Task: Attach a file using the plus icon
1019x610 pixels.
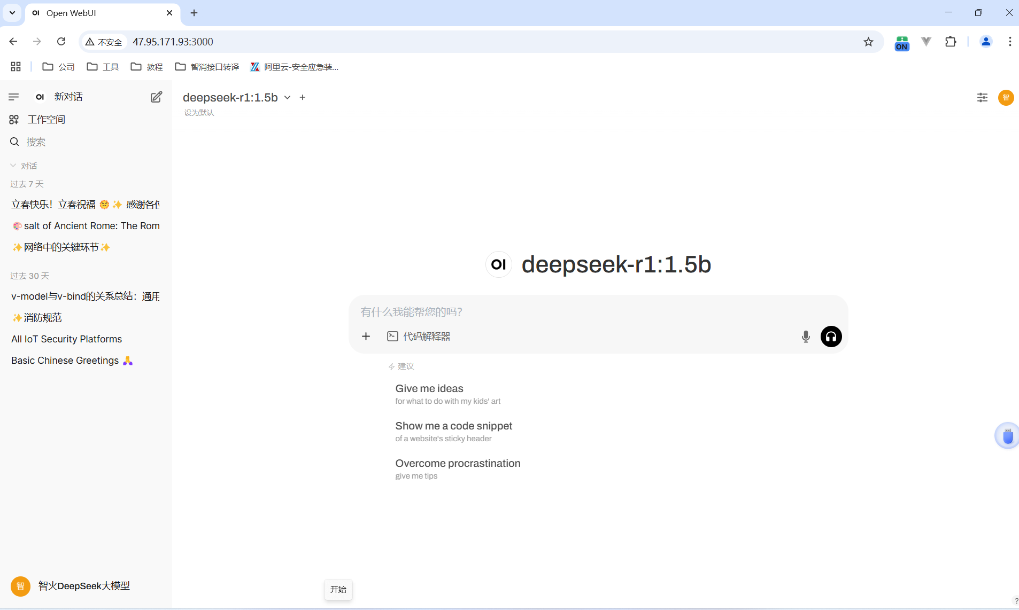Action: [366, 337]
